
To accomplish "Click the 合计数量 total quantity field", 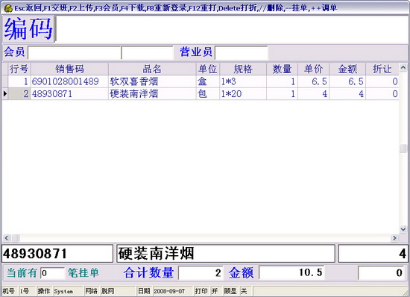I will [x=201, y=273].
